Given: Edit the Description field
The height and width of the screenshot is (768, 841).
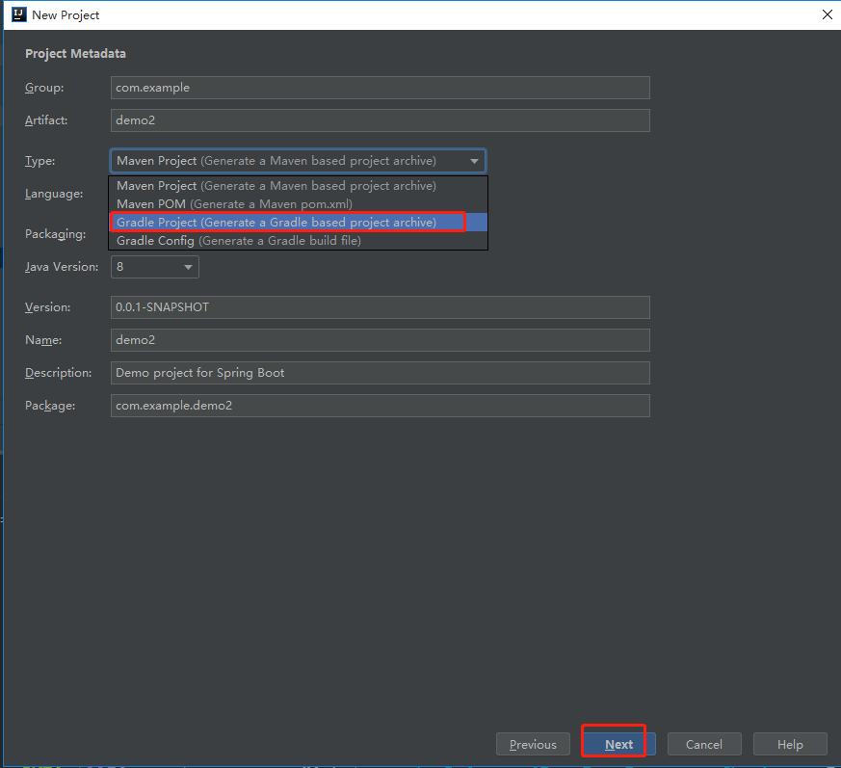Looking at the screenshot, I should click(381, 373).
